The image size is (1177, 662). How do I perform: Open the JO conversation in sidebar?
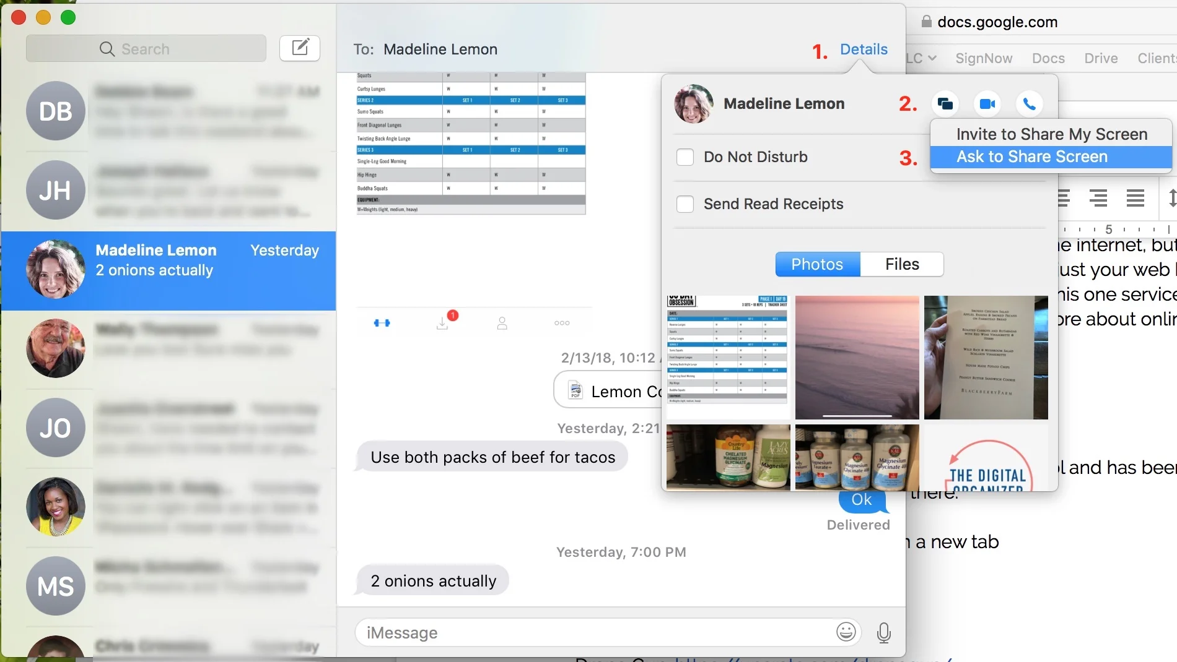pos(168,428)
